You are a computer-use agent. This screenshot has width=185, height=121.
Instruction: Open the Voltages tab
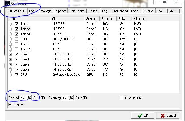47,11
